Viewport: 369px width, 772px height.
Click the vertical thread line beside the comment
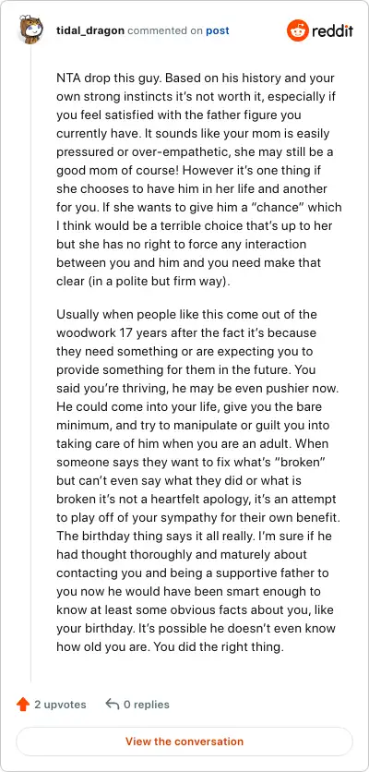[x=31, y=365]
